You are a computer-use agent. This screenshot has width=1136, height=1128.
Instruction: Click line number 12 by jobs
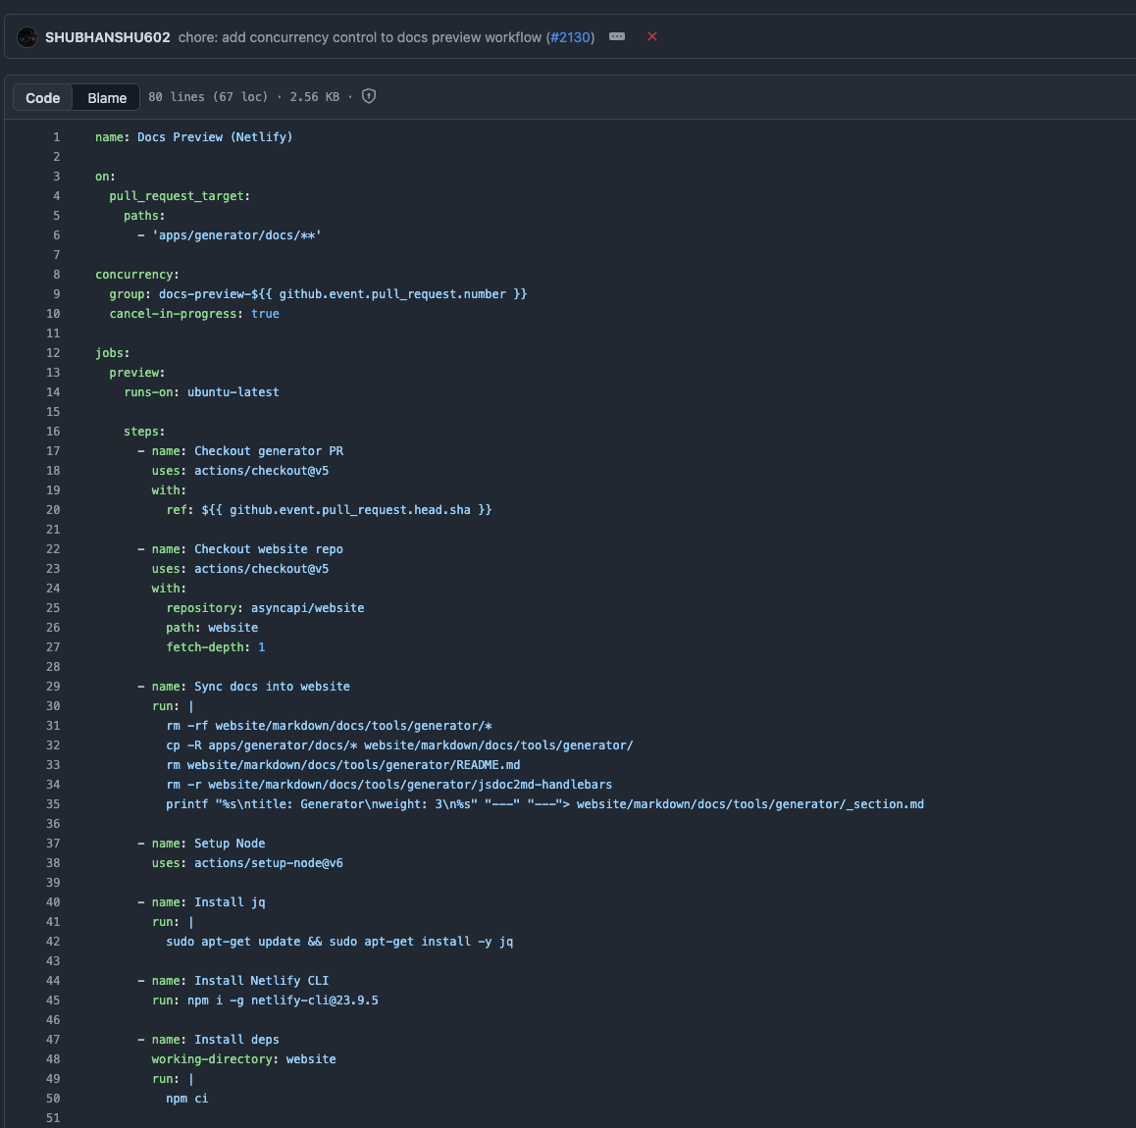click(x=53, y=353)
